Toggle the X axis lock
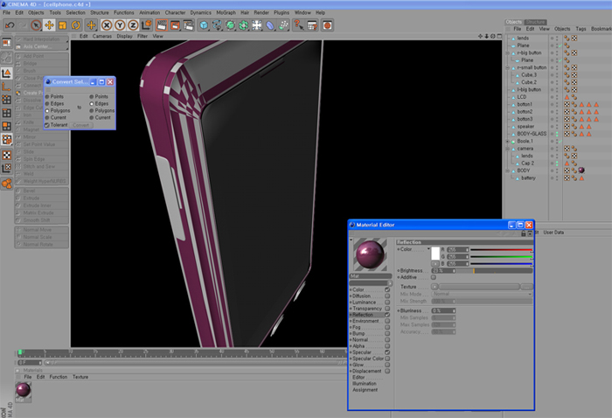Viewport: 612px width, 418px height. (x=107, y=25)
